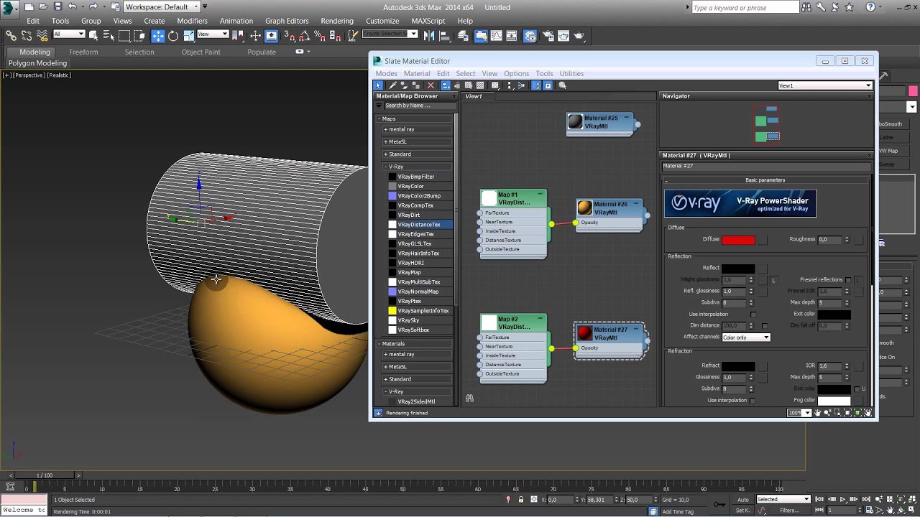The width and height of the screenshot is (920, 517).
Task: Expand mental ray group under Maps
Action: point(418,129)
